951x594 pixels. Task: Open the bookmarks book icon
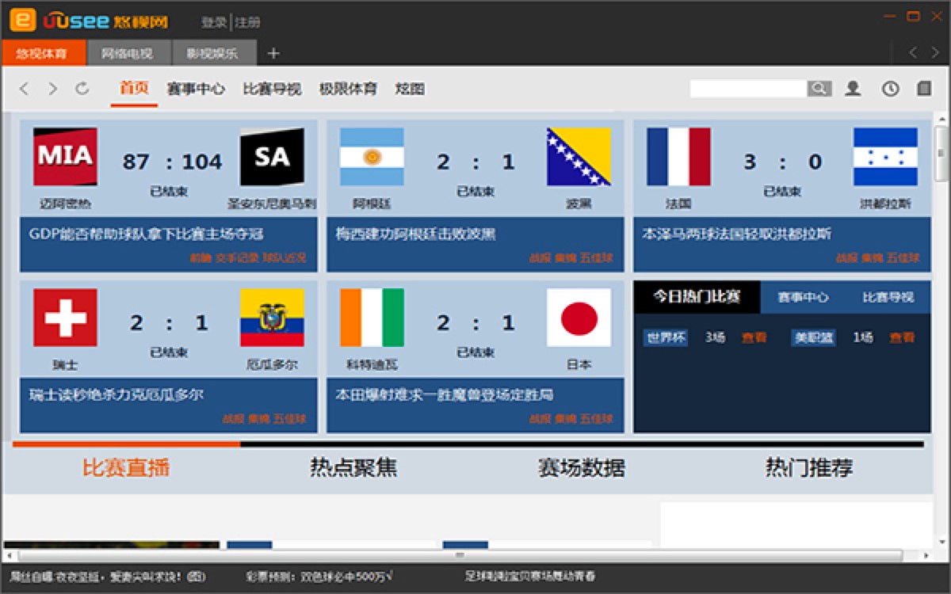[x=924, y=89]
